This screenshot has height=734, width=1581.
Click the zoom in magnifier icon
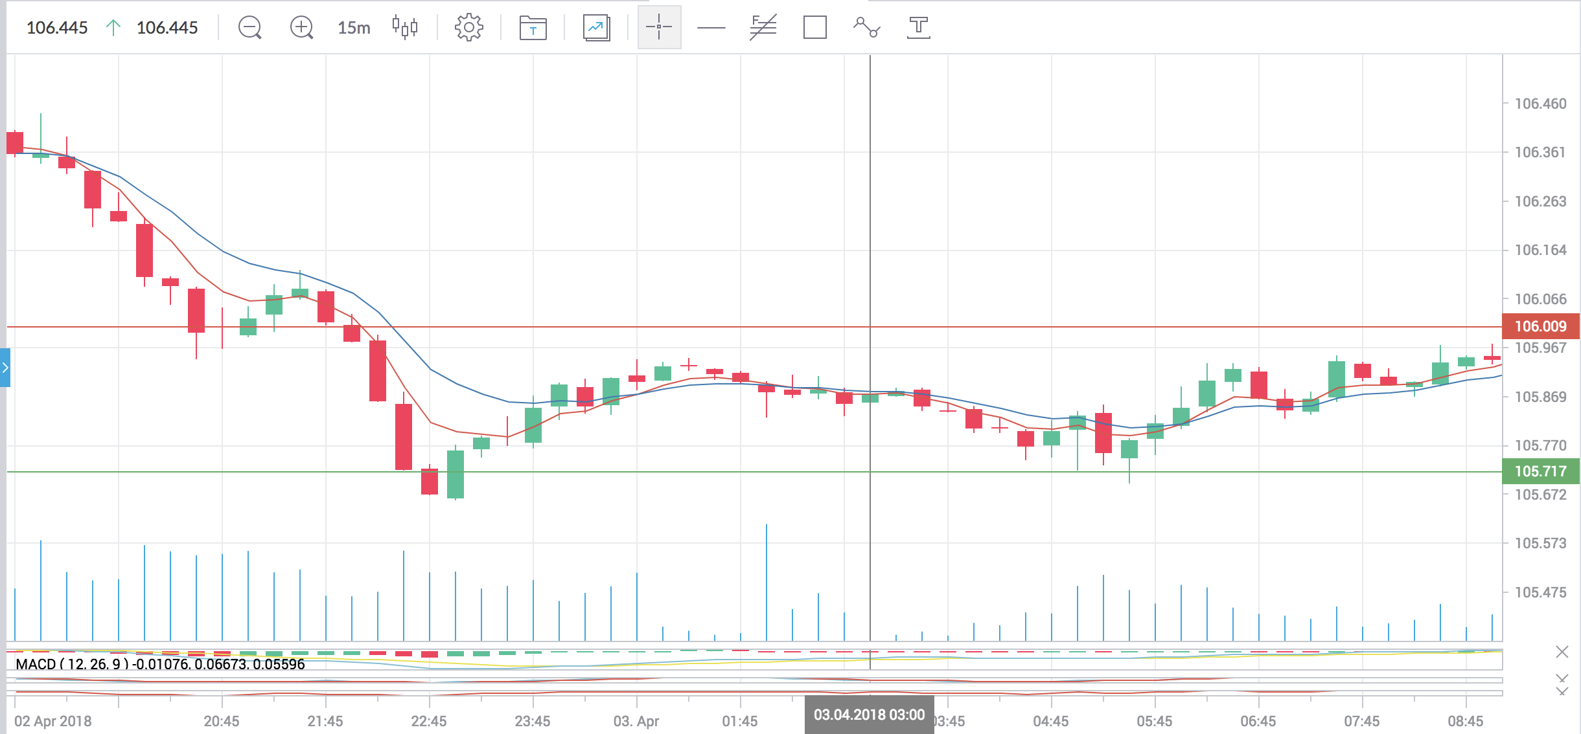pyautogui.click(x=301, y=27)
